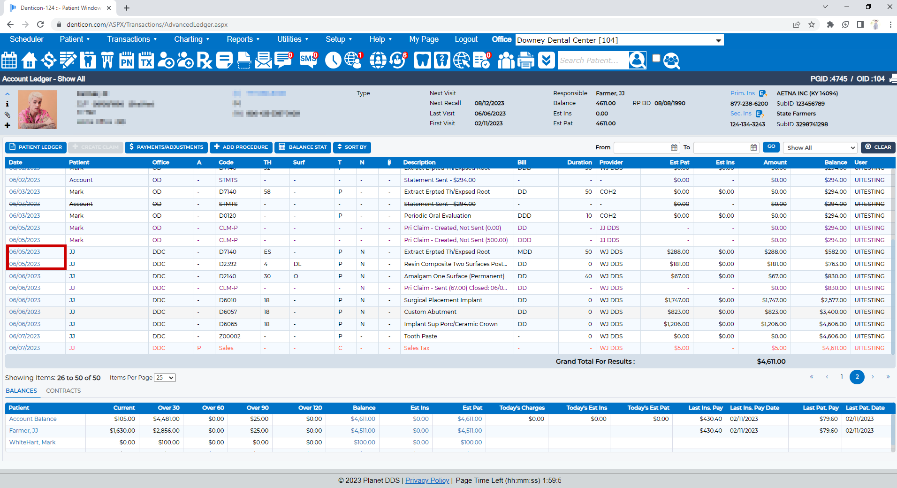Viewport: 897px width, 488px height.
Task: Click the family group people icon
Action: pos(506,61)
